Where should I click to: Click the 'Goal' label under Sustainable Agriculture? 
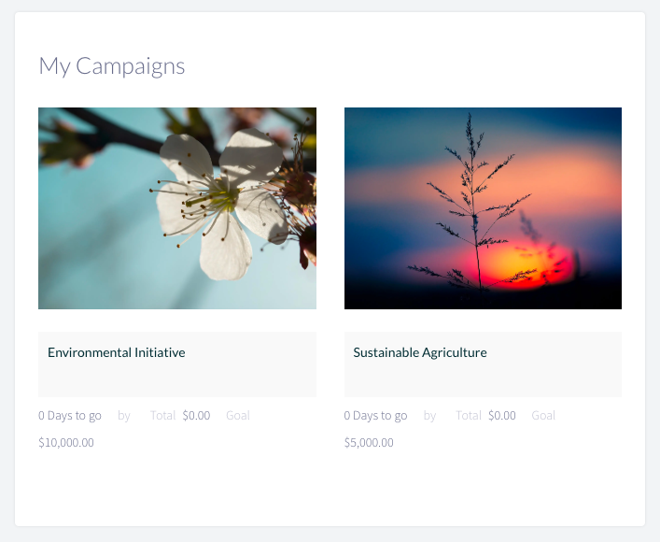pyautogui.click(x=543, y=416)
